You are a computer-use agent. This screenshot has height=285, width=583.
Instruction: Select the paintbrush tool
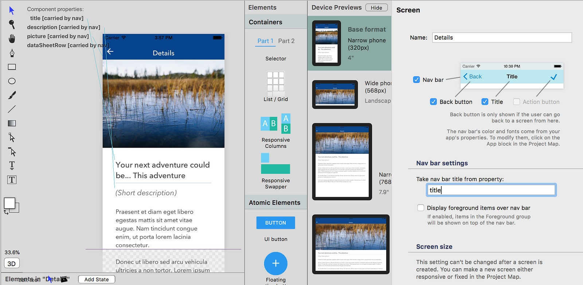click(12, 95)
